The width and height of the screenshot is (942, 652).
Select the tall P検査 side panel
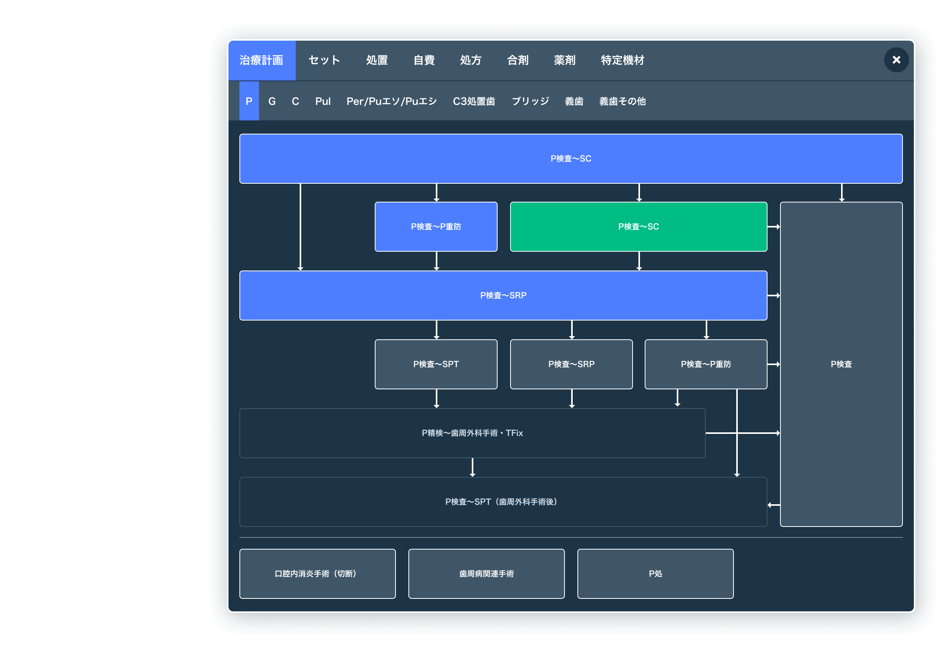(x=841, y=364)
